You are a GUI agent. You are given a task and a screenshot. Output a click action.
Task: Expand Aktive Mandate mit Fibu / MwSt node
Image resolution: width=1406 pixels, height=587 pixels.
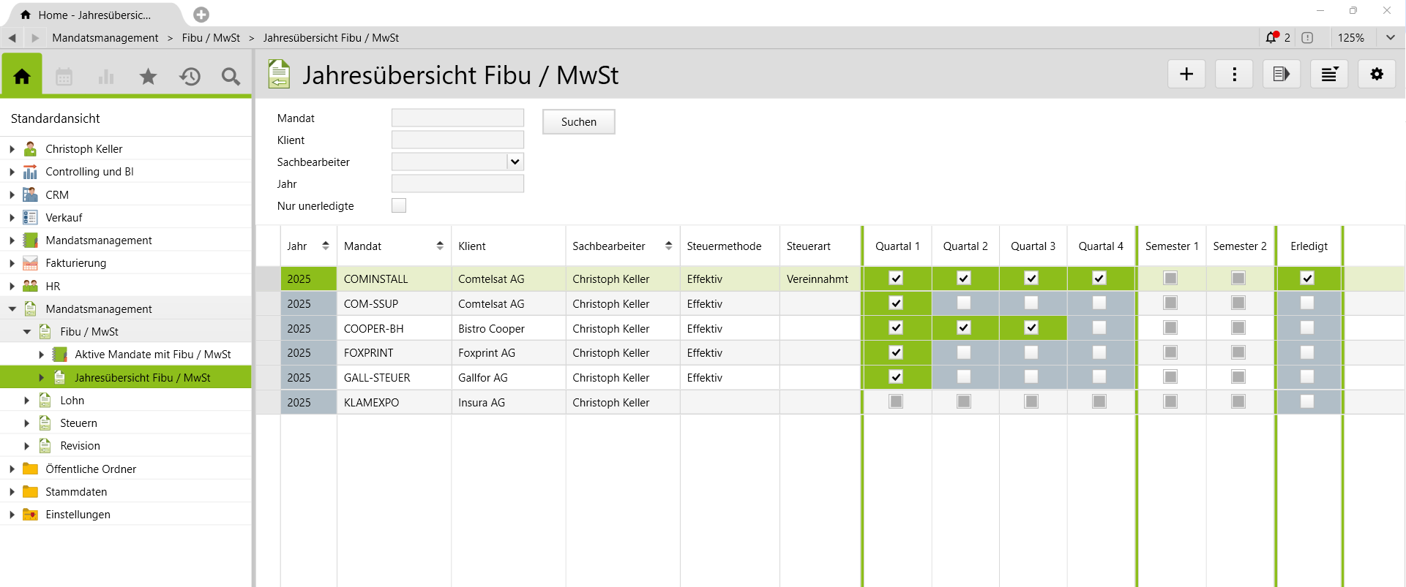click(41, 355)
